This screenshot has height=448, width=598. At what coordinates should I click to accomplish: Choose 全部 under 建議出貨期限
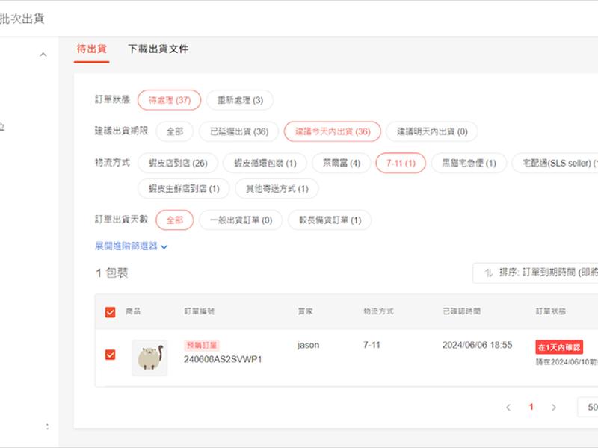(x=175, y=132)
